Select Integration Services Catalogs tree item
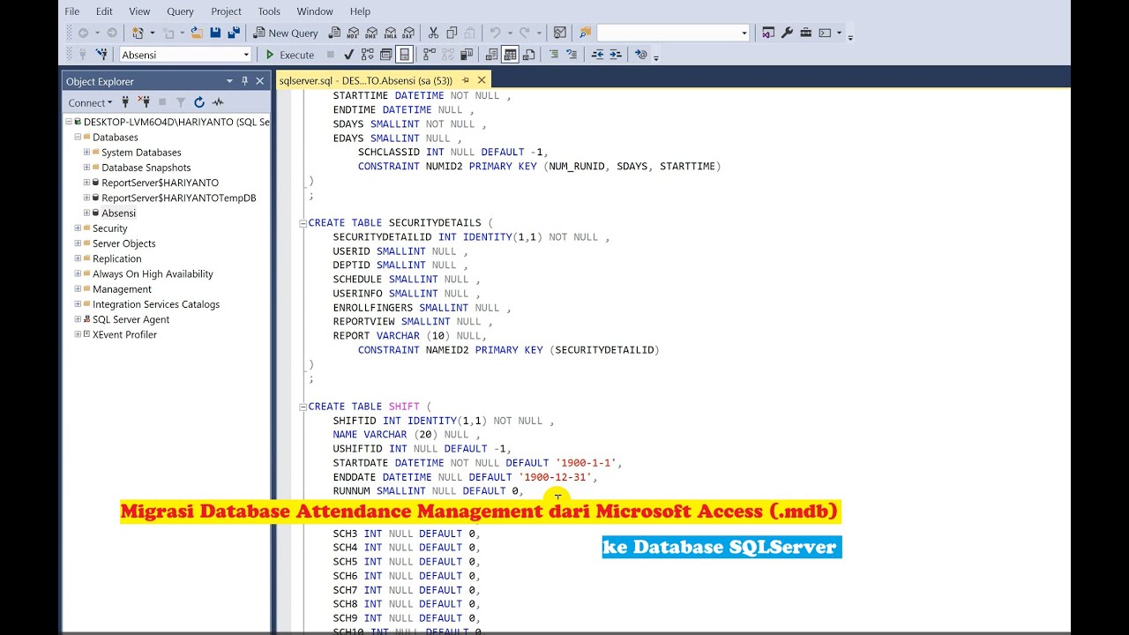The width and height of the screenshot is (1129, 635). point(156,304)
